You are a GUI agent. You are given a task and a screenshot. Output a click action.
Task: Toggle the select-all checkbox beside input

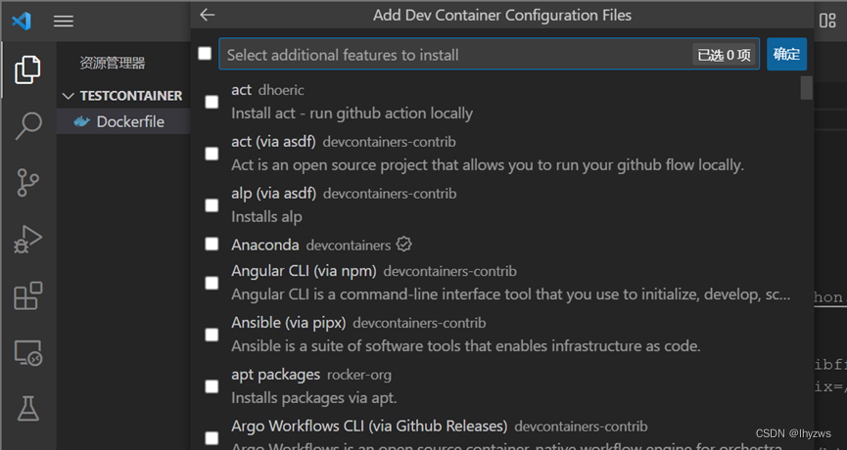pyautogui.click(x=205, y=54)
